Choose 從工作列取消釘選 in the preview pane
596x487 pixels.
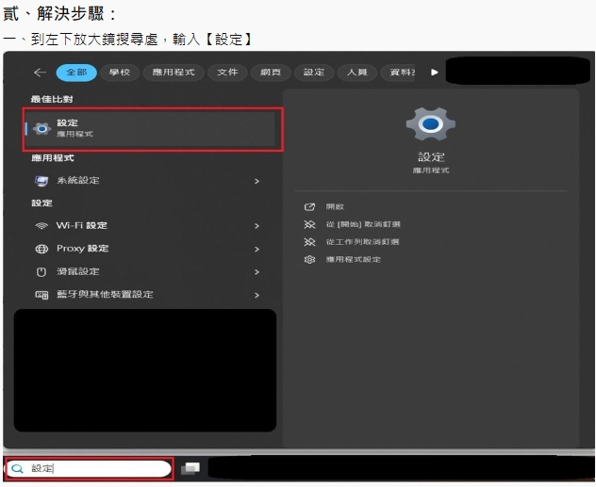point(362,242)
